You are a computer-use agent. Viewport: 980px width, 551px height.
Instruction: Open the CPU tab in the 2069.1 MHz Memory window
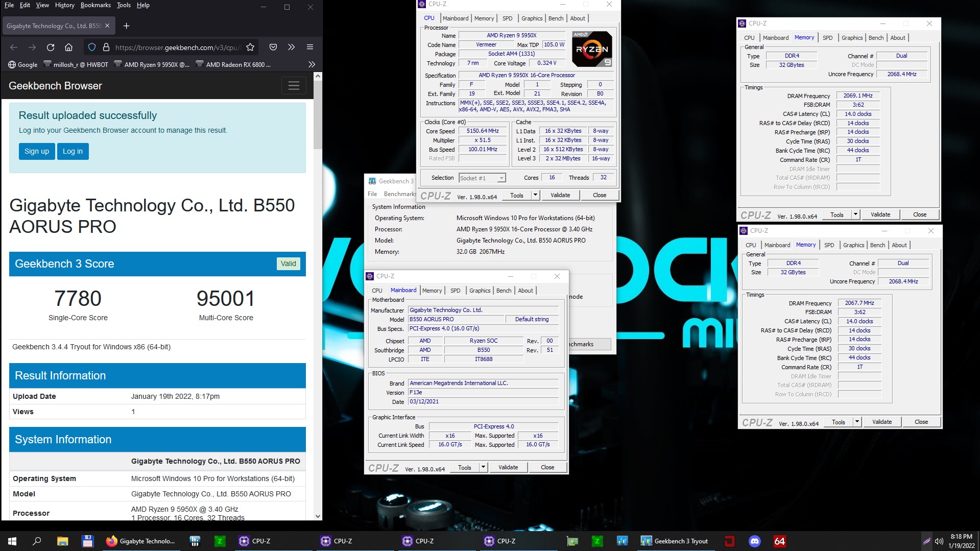coord(749,38)
